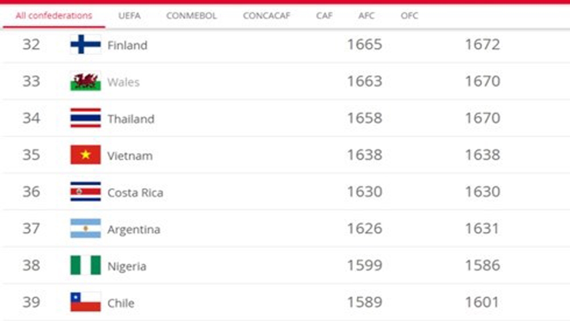This screenshot has width=570, height=321.
Task: Open the Wales team link
Action: pos(123,82)
